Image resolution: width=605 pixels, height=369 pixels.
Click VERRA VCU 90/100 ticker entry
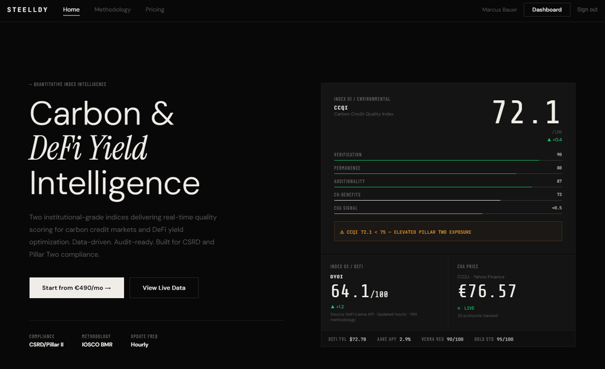click(442, 340)
